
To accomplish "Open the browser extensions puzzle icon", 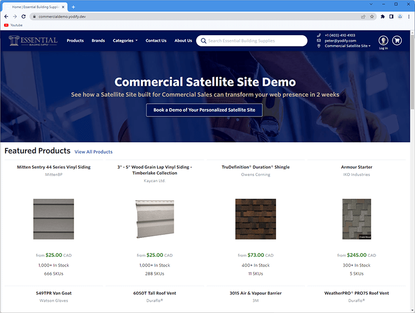I will tap(382, 16).
